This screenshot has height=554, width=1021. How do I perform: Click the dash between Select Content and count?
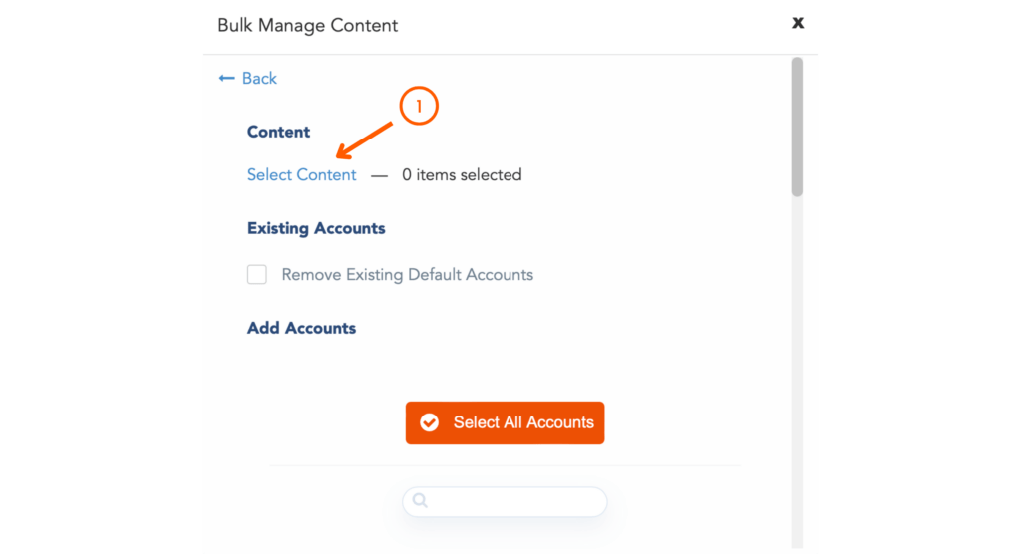379,175
